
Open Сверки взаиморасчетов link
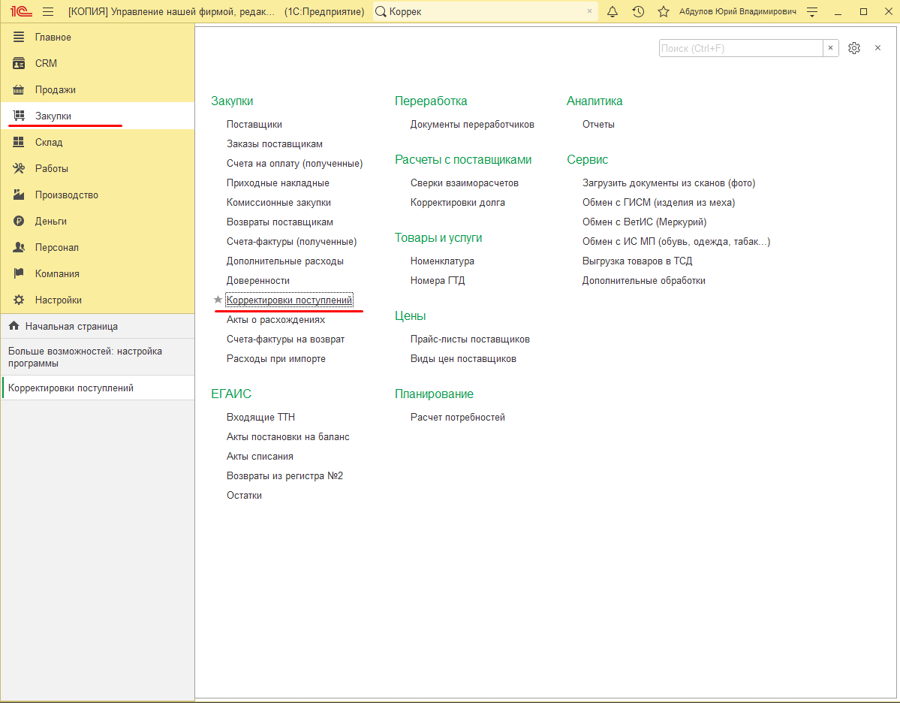tap(465, 183)
